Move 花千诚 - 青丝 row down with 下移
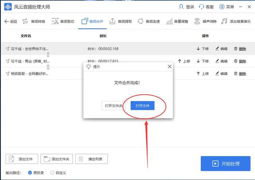255x180 pixels. [203, 61]
